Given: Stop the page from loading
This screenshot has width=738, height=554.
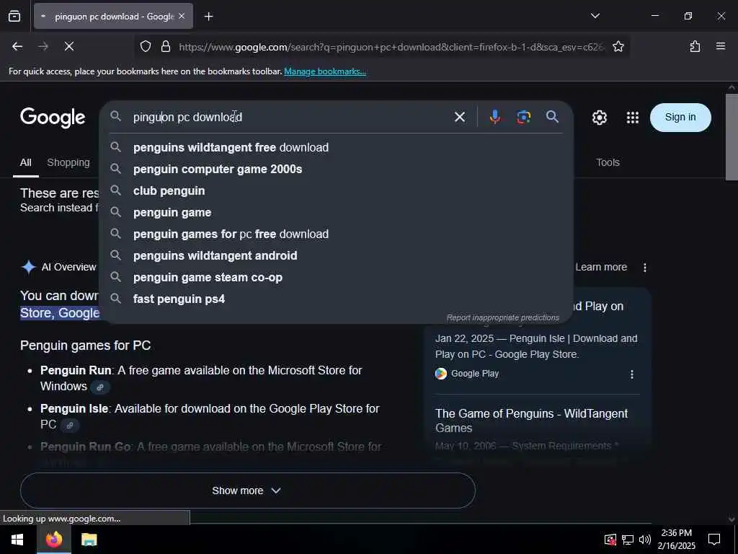Looking at the screenshot, I should tap(69, 46).
